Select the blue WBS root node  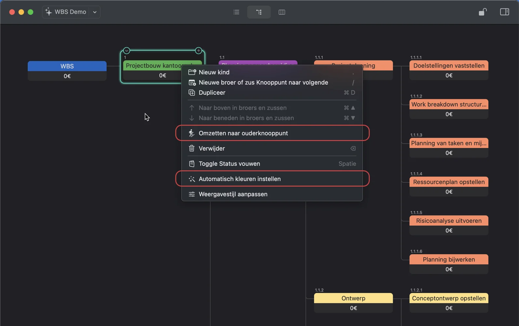67,66
